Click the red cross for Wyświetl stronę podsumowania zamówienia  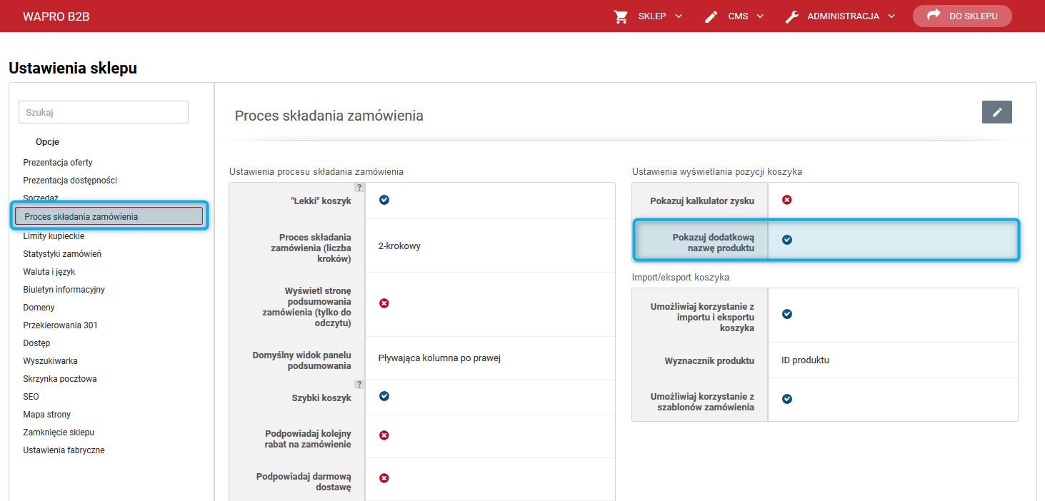click(384, 303)
